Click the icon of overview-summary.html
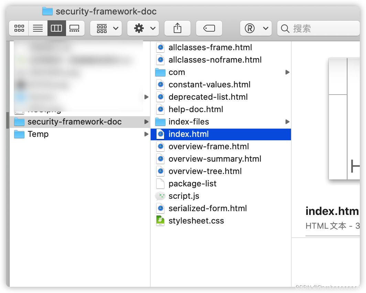366x293 pixels. point(160,159)
